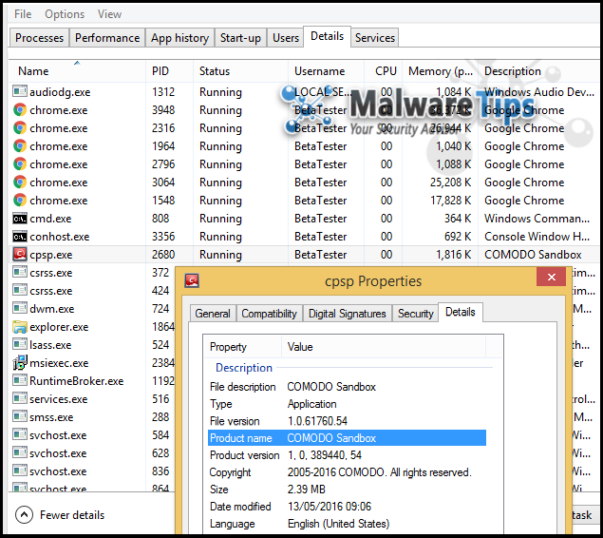Screen dimensions: 603x538
Task: Click Chrome icon for PID 1548
Action: (20, 201)
